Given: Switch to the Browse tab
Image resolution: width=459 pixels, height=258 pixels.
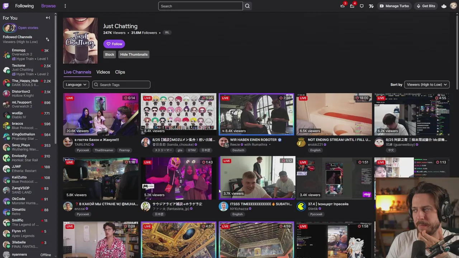Looking at the screenshot, I should coord(48,6).
